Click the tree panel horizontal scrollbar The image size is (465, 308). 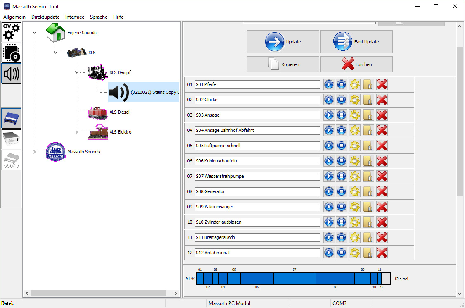coord(98,293)
